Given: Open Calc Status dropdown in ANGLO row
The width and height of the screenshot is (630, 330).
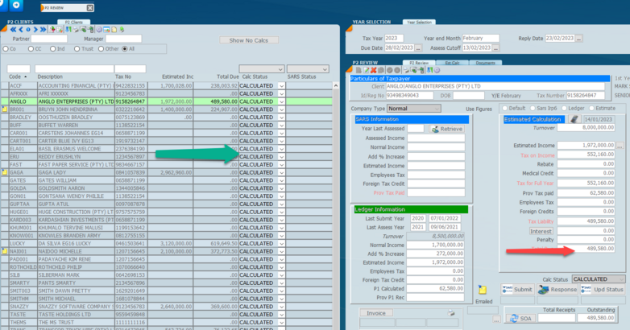Looking at the screenshot, I should pyautogui.click(x=281, y=102).
